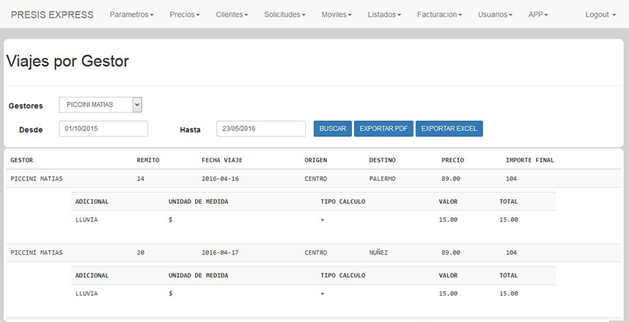Open the Gestores select box

(x=100, y=105)
